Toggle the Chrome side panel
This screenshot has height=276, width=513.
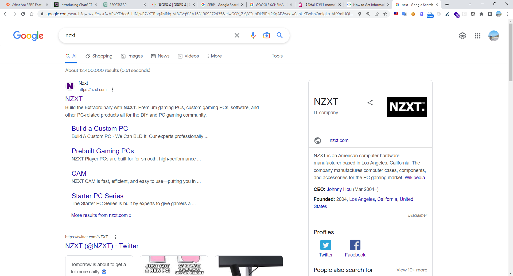point(490,14)
